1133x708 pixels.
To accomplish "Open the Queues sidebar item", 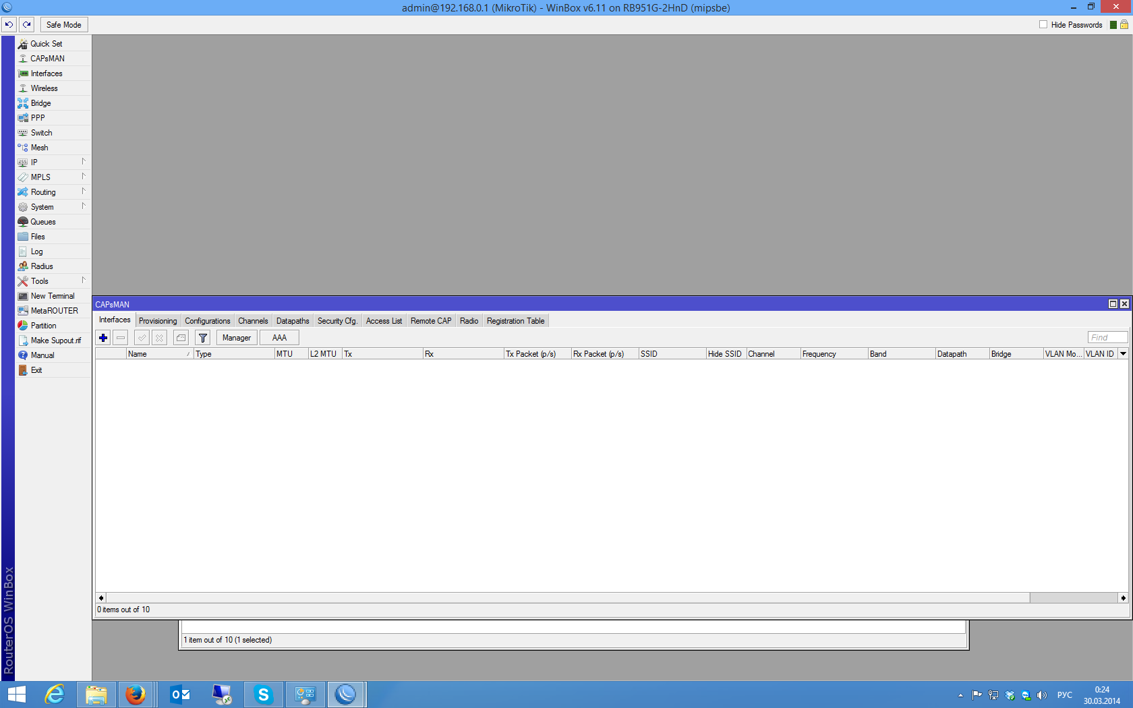I will (53, 222).
